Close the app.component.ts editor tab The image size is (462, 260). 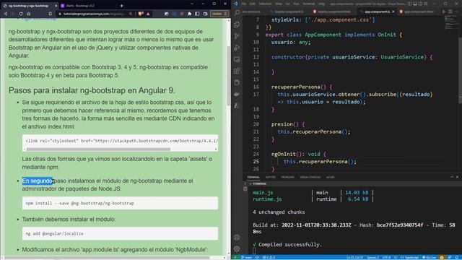(393, 12)
